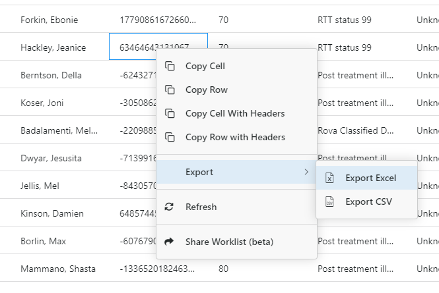Expand the Export submenu chevron

point(306,172)
